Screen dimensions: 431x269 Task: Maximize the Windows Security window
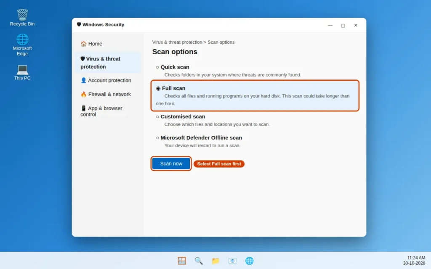tap(343, 26)
